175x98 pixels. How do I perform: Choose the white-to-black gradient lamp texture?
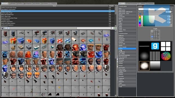tap(155, 66)
